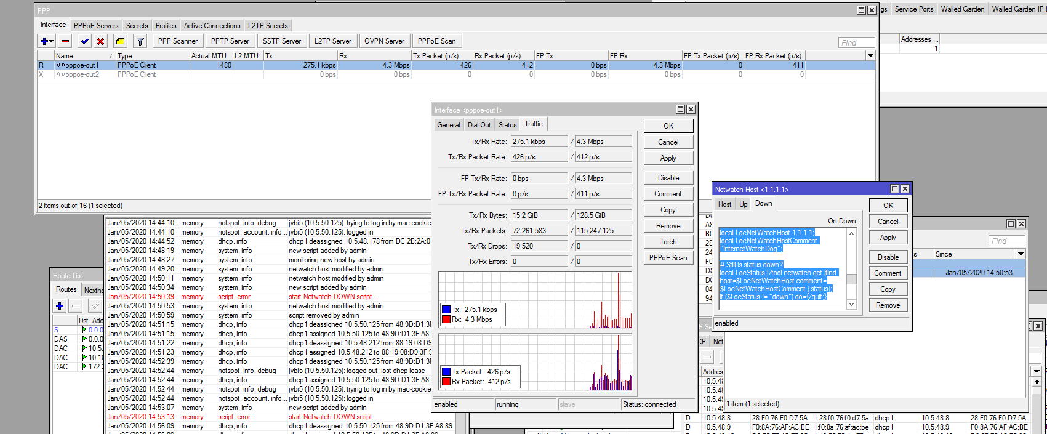Click Apply in Interface pppoe-out1 dialog
1047x434 pixels.
click(x=668, y=158)
